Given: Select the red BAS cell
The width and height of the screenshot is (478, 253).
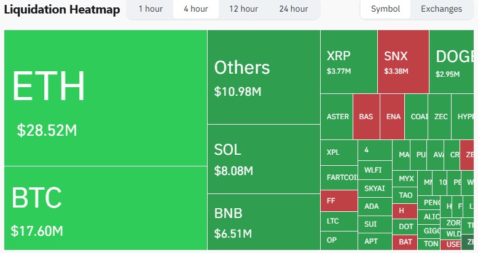Looking at the screenshot, I should pos(366,117).
